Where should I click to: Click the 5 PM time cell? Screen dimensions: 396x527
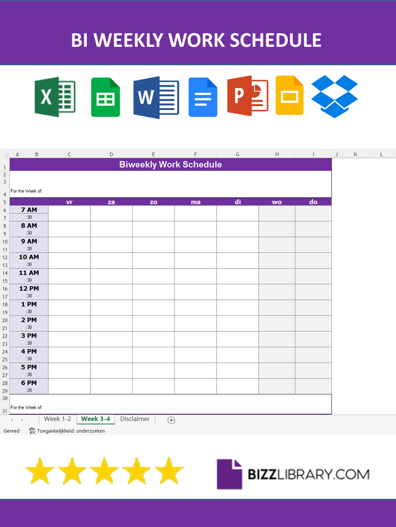[x=29, y=367]
